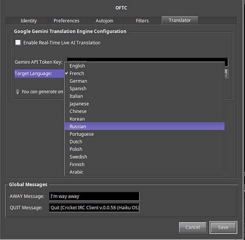Click the 'You can generate an' hint text
Screen dimensions: 245x240
42,92
